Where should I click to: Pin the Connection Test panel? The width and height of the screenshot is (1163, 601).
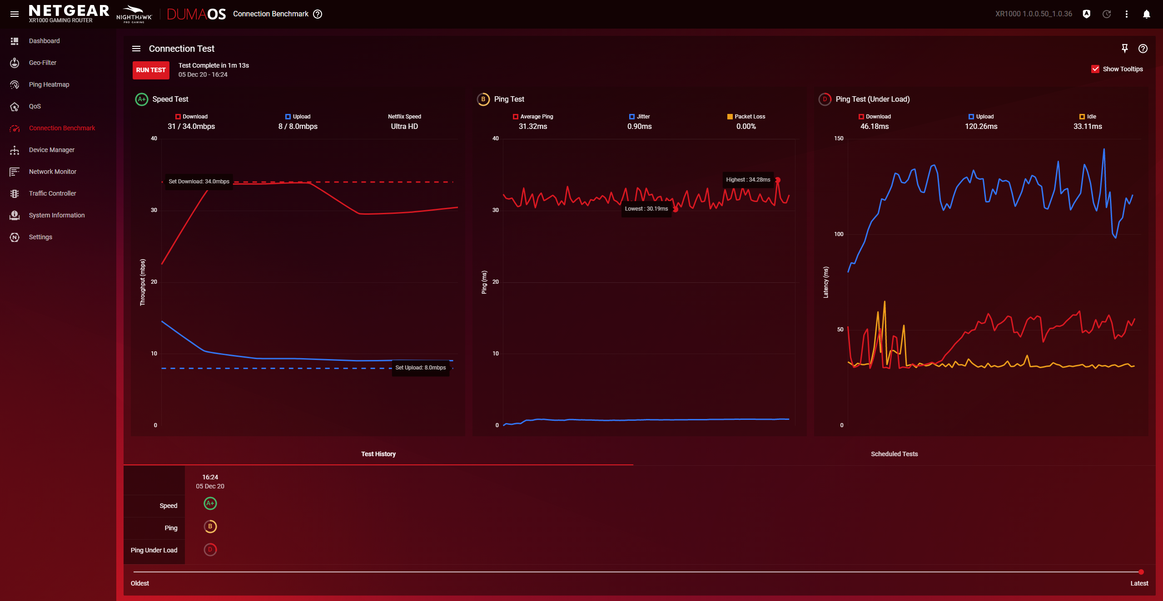[x=1125, y=49]
